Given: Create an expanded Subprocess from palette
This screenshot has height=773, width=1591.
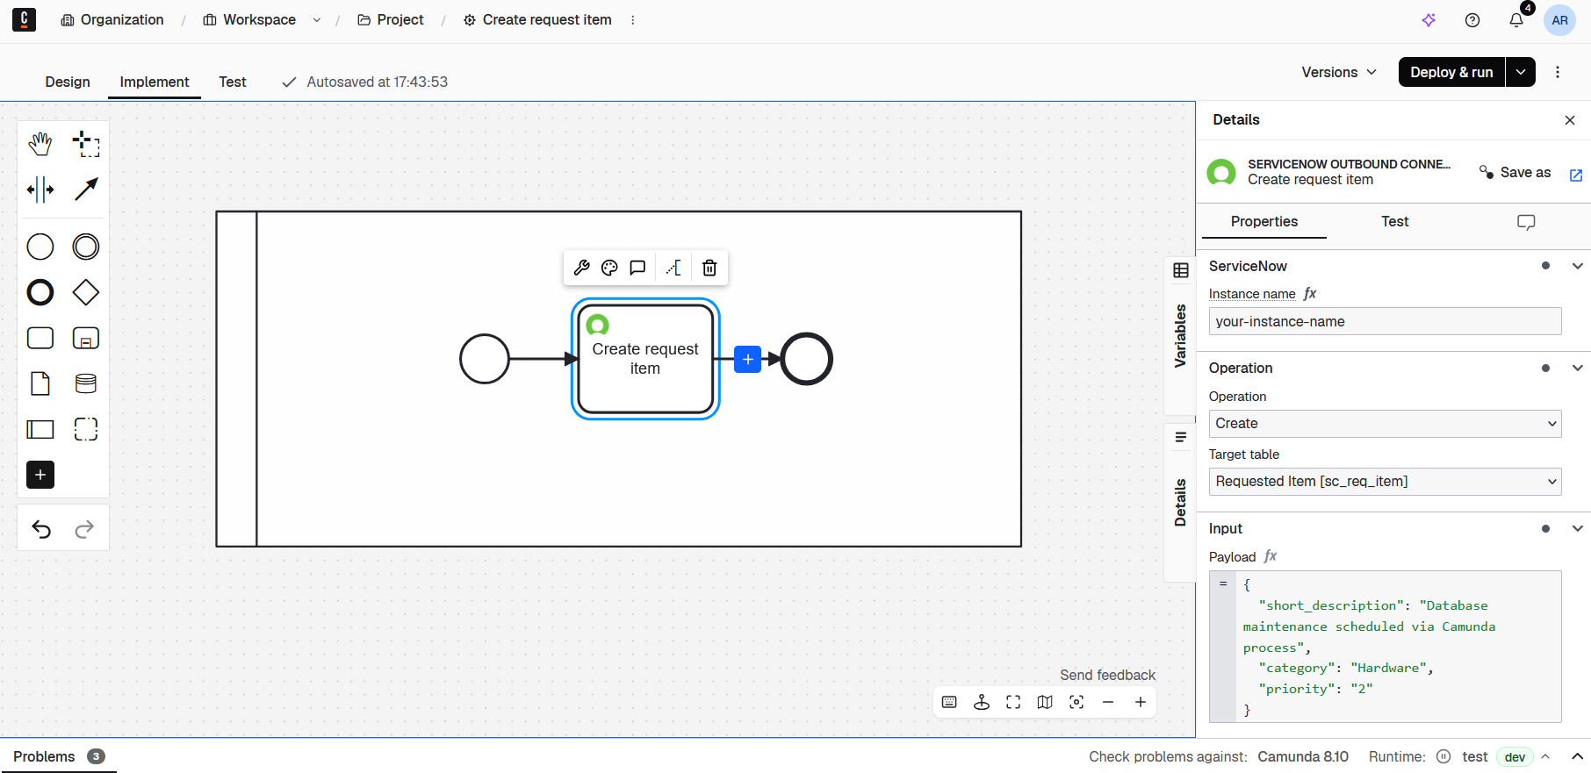Looking at the screenshot, I should [x=86, y=338].
